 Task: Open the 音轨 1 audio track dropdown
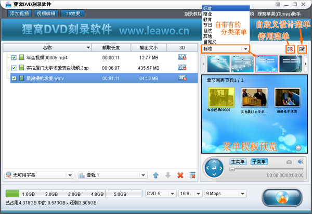pyautogui.click(x=113, y=175)
